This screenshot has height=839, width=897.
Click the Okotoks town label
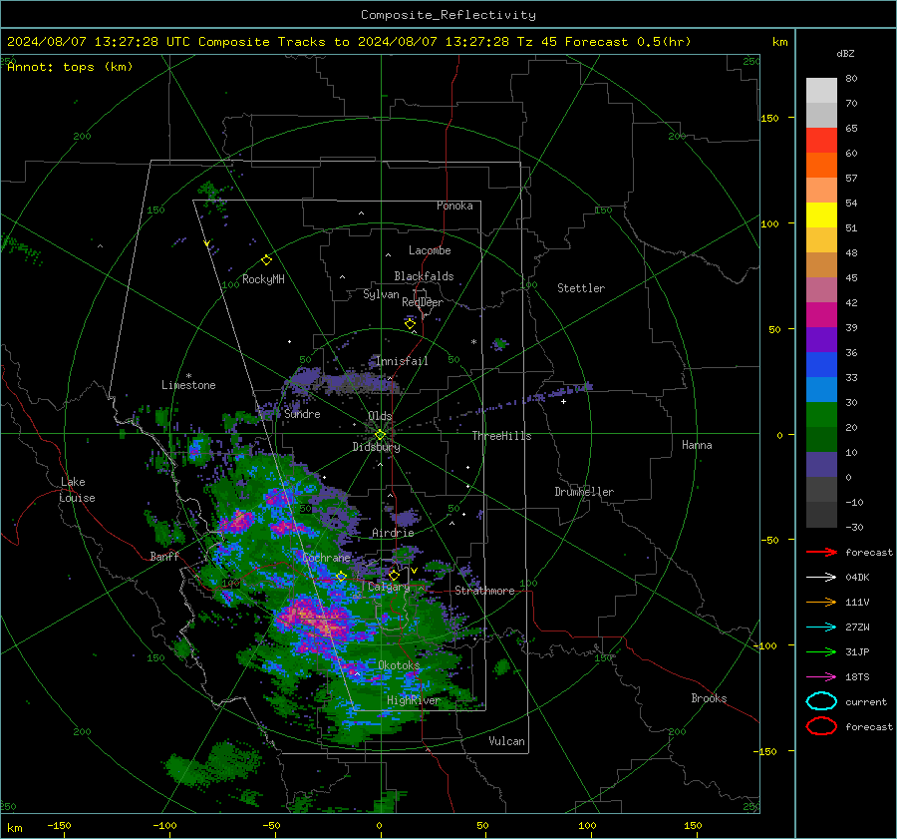pyautogui.click(x=399, y=664)
